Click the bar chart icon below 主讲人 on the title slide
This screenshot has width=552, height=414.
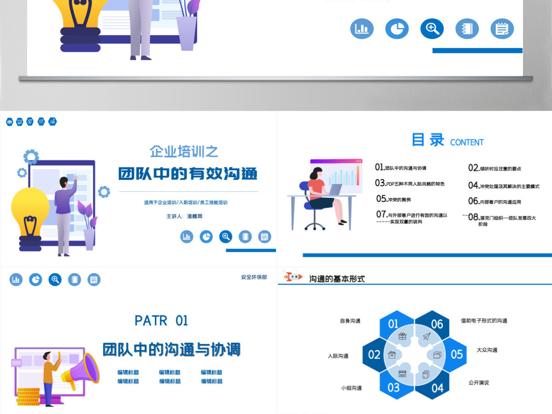(187, 237)
